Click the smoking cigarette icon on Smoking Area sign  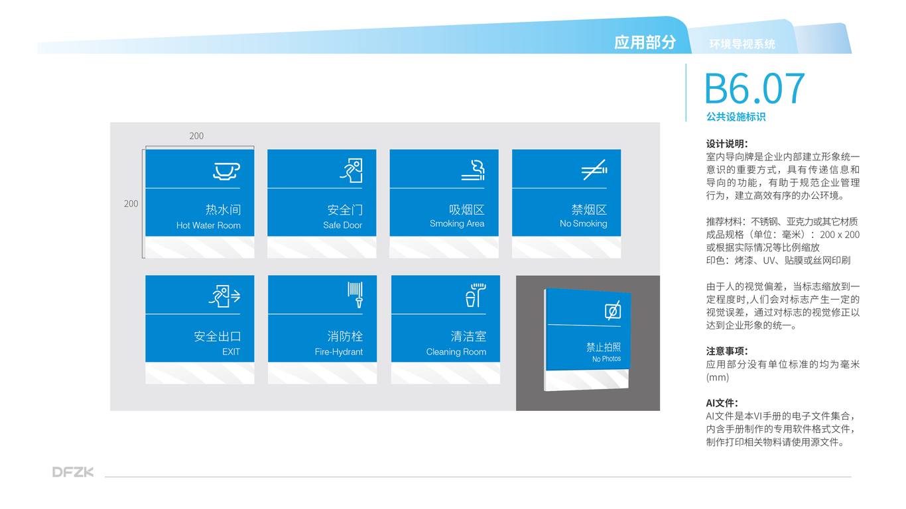pyautogui.click(x=474, y=171)
